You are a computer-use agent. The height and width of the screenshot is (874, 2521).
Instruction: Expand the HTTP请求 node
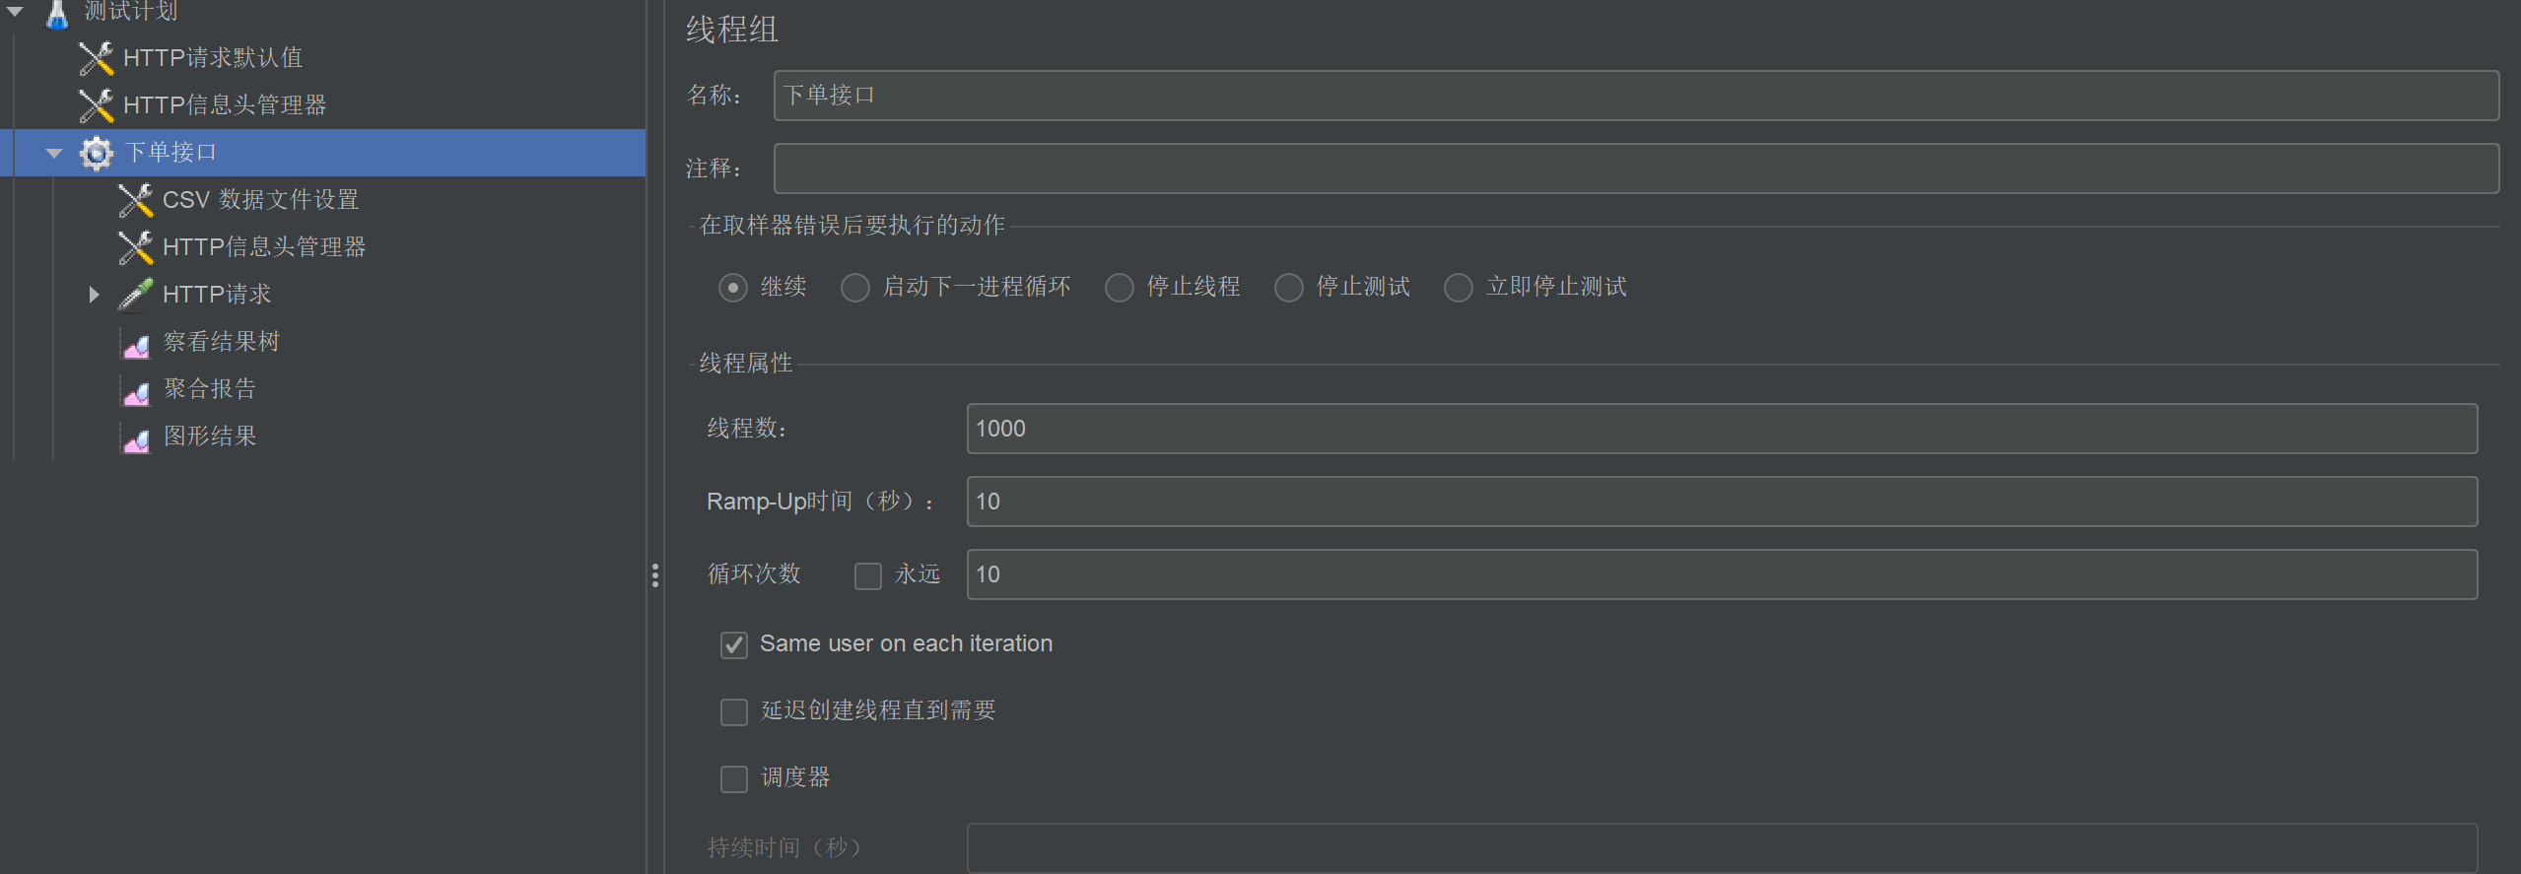pos(94,294)
